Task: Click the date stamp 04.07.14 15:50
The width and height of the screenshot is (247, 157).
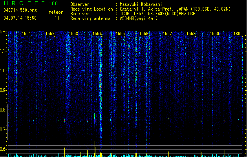Action: 20,18
